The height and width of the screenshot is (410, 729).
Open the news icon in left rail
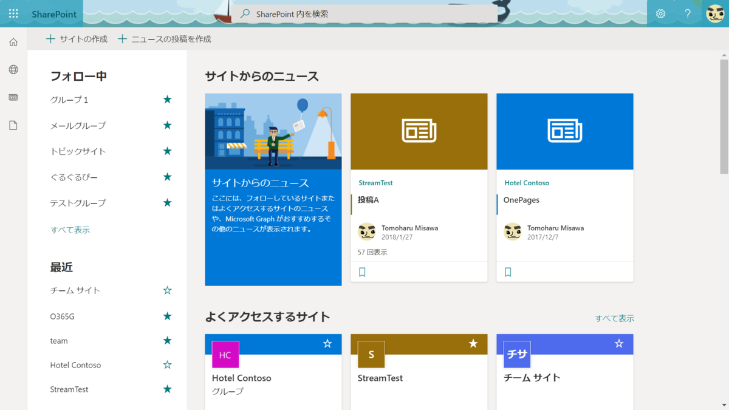(x=13, y=97)
